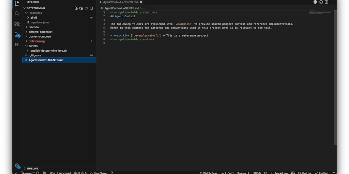
Task: Click Live Share in status bar
Action: [98, 173]
